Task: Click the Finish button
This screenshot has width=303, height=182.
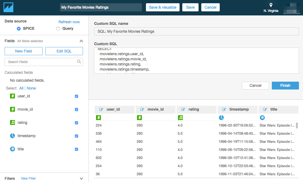Action: (x=285, y=85)
